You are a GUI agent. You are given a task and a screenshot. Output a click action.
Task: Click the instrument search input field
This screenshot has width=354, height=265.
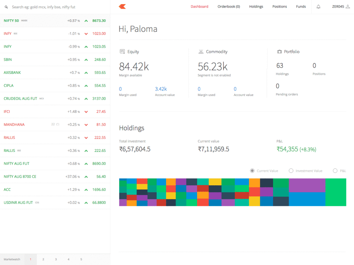[55, 7]
